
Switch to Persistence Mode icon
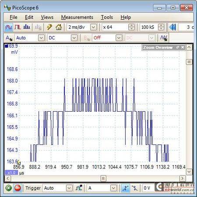(18, 27)
